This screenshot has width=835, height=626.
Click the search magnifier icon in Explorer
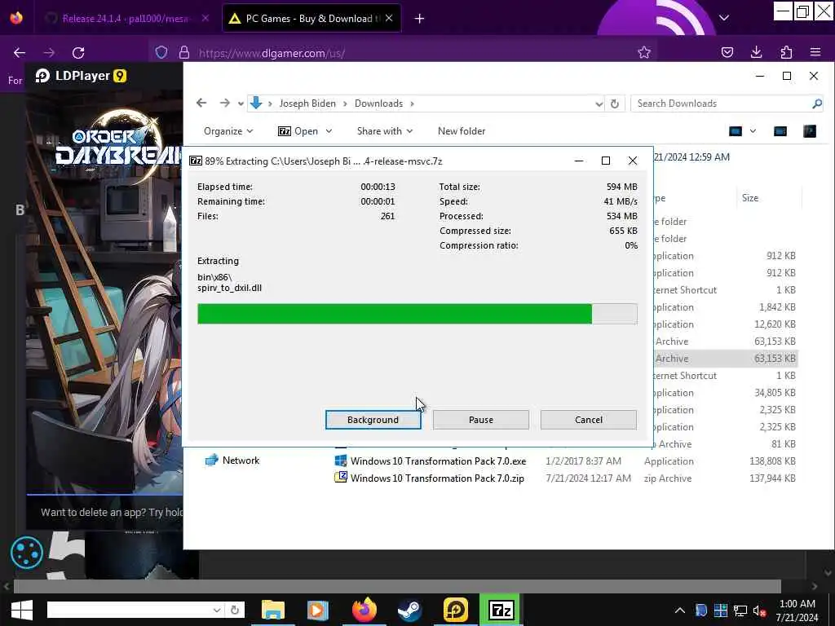(817, 104)
